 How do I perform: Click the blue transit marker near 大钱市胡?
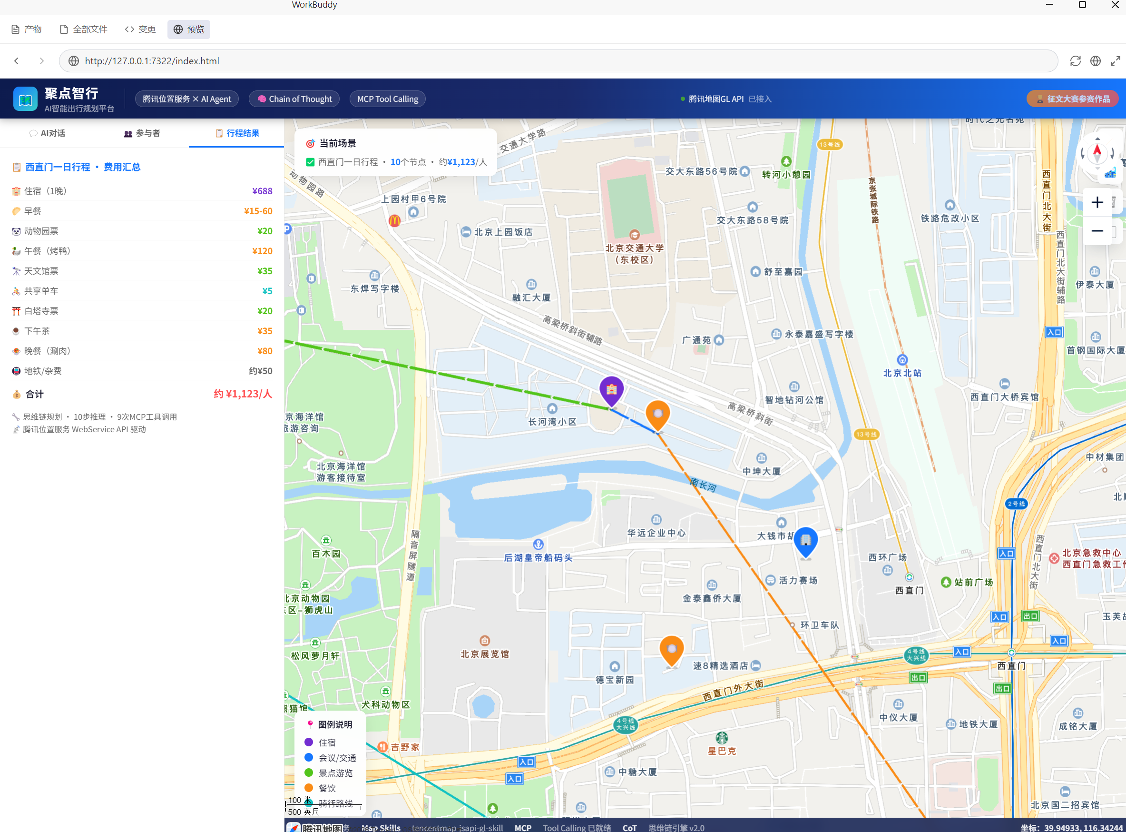(x=805, y=541)
